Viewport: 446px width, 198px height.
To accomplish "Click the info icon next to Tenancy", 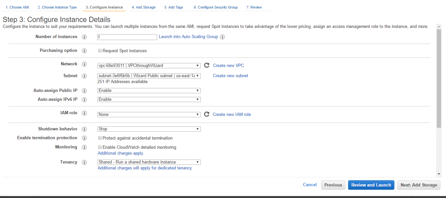I will (x=84, y=163).
